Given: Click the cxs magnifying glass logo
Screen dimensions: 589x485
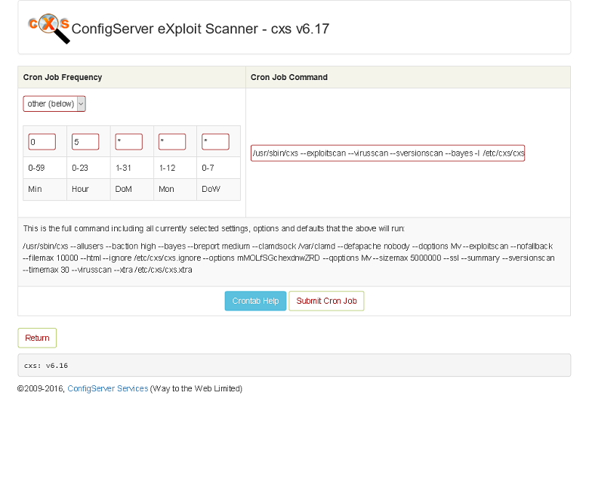Looking at the screenshot, I should click(49, 28).
